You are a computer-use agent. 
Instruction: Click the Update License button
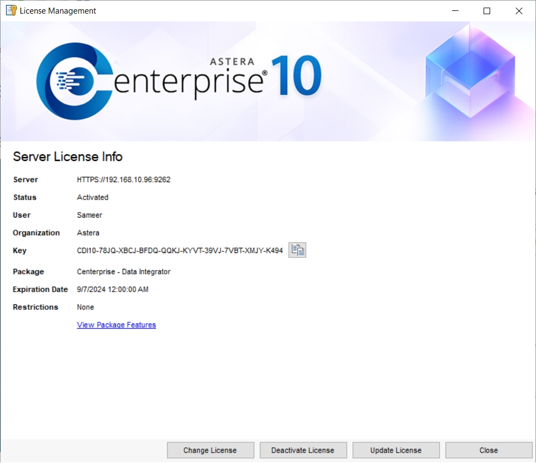click(396, 450)
